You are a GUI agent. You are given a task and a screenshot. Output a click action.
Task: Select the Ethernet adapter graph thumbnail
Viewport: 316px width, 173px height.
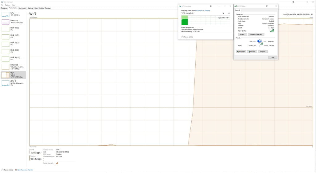6,66
